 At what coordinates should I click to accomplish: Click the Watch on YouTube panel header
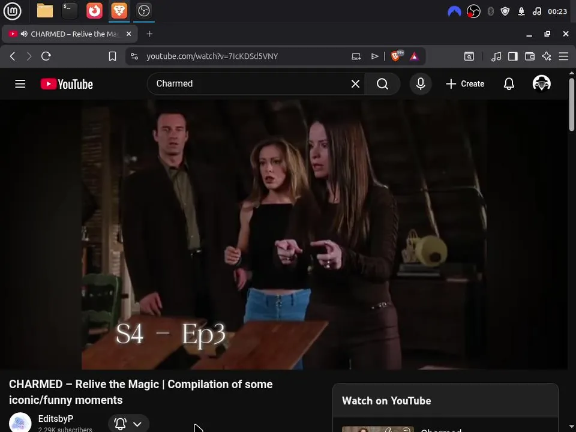(x=445, y=401)
